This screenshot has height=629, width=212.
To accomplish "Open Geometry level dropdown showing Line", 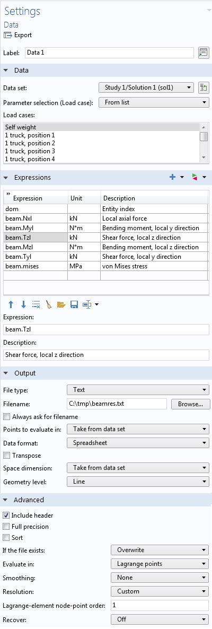I will [138, 482].
